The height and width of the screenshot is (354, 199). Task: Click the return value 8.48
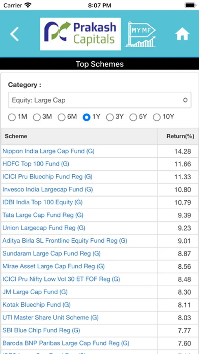point(184,280)
